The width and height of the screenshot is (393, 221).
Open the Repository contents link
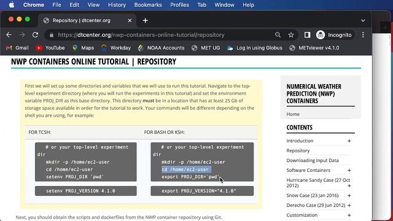pyautogui.click(x=298, y=150)
